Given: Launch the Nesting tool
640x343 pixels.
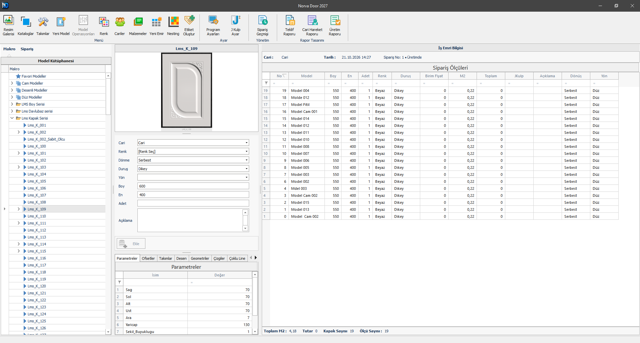Looking at the screenshot, I should (x=173, y=25).
